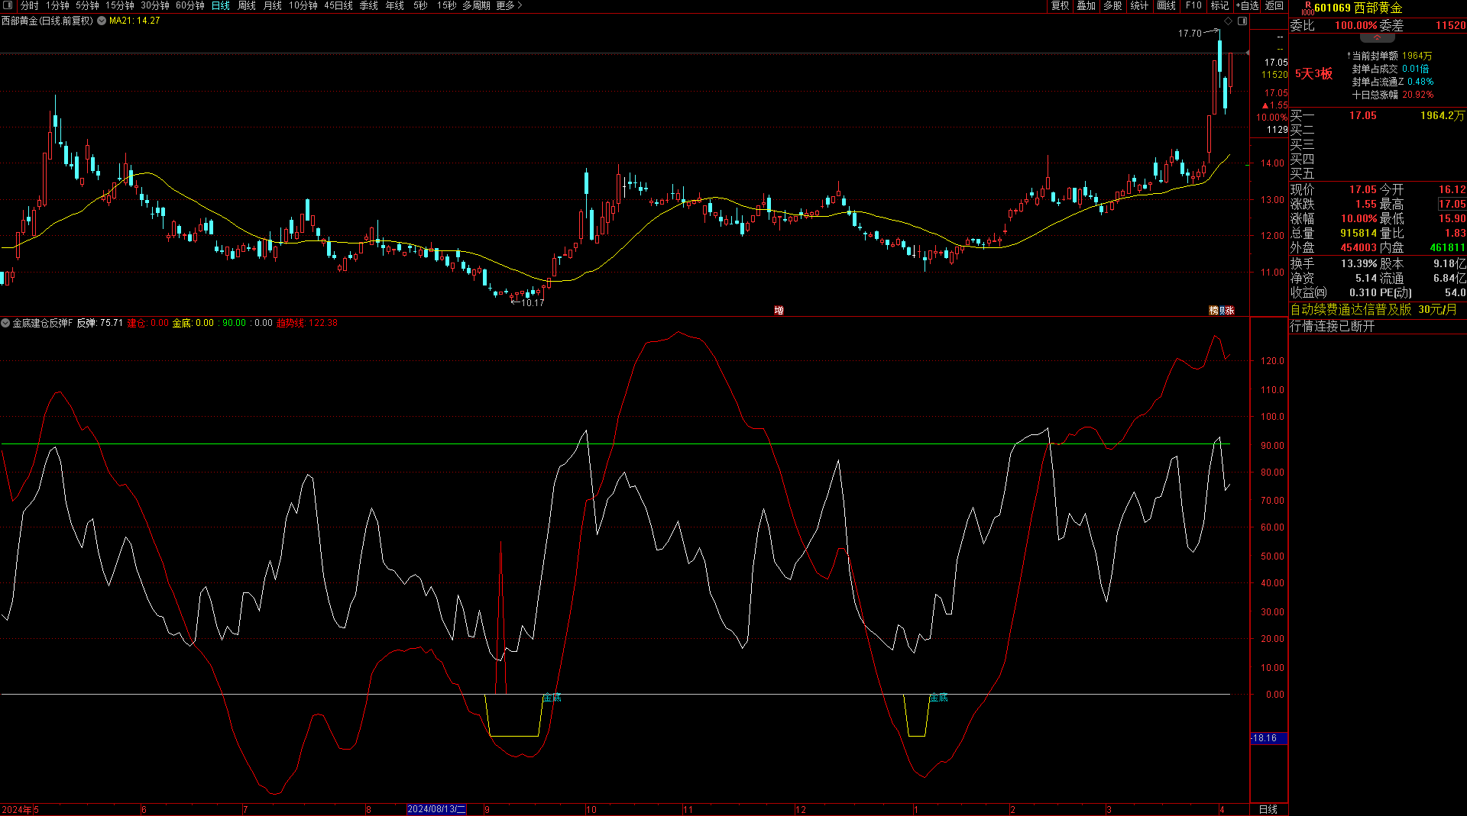Toggle the left sidebar panel icon
The image size is (1467, 816).
pyautogui.click(x=8, y=5)
